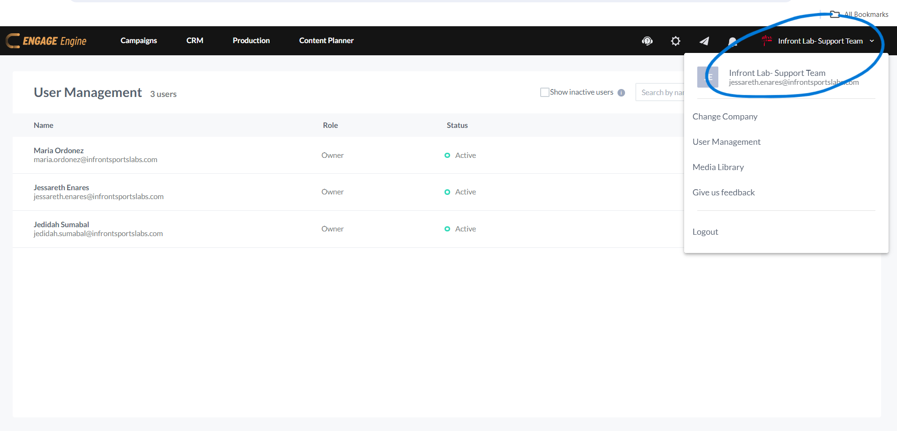Open the Campaigns menu
The width and height of the screenshot is (897, 431).
click(x=138, y=41)
